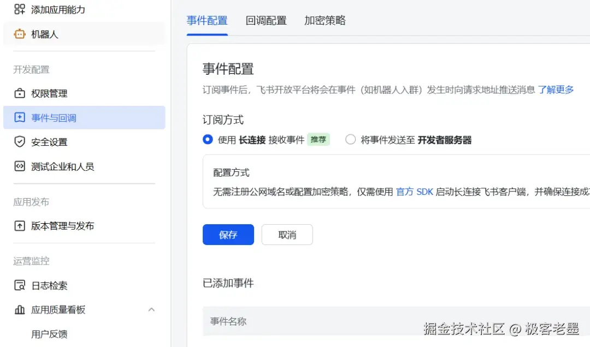This screenshot has width=590, height=347.
Task: Click the 日志检索 search-log icon
Action: pyautogui.click(x=19, y=285)
